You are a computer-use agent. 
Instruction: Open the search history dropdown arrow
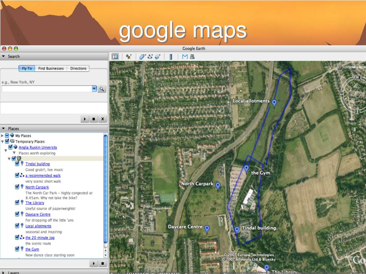[x=94, y=88]
